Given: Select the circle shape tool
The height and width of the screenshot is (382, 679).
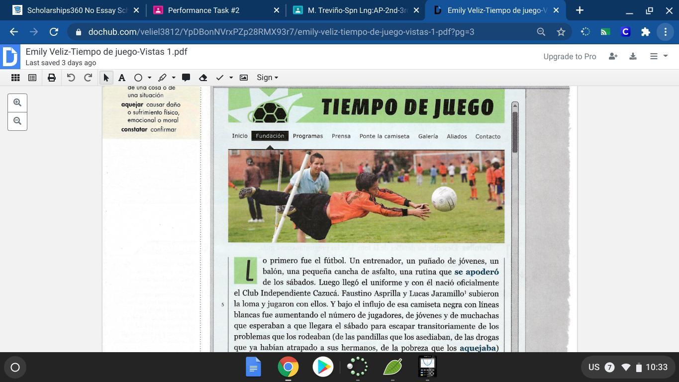Looking at the screenshot, I should pyautogui.click(x=138, y=78).
